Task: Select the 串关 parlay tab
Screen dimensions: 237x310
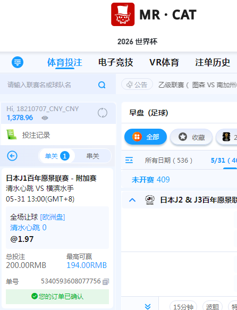Action: 93,156
